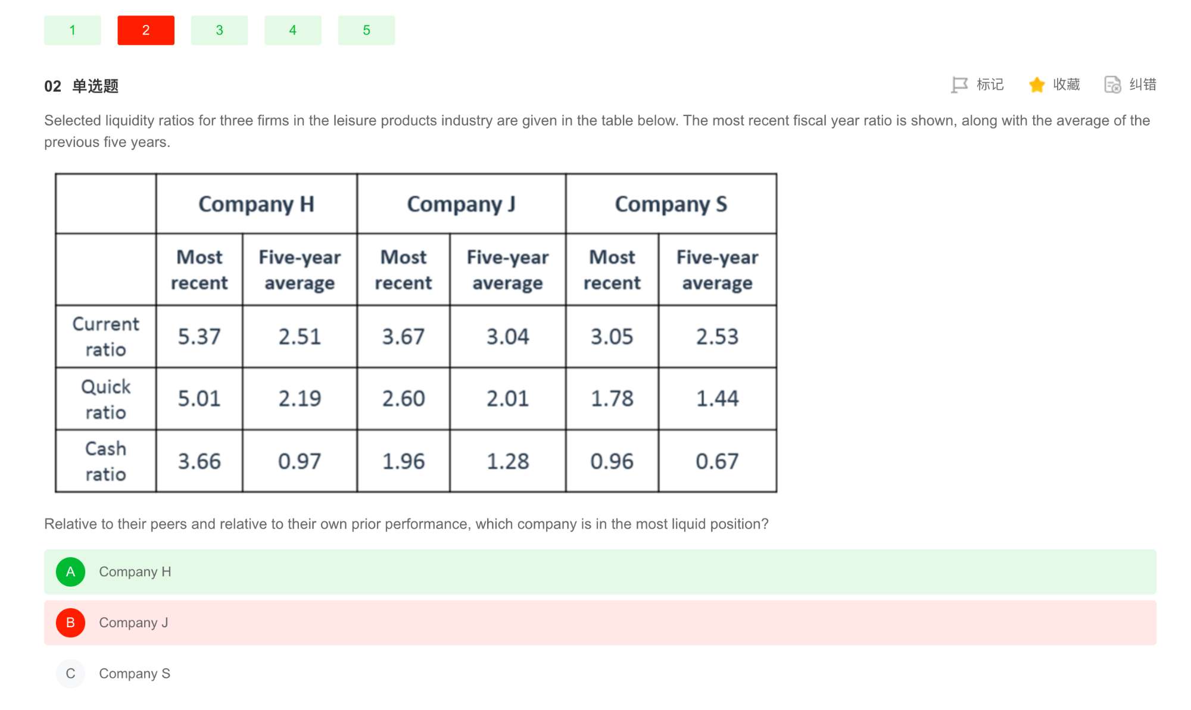
Task: Go to question 2 red tab
Action: (146, 30)
